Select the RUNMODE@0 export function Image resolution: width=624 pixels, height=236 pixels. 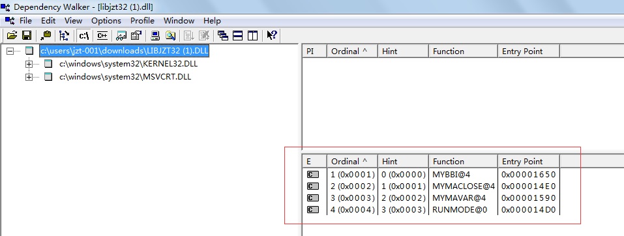point(460,210)
